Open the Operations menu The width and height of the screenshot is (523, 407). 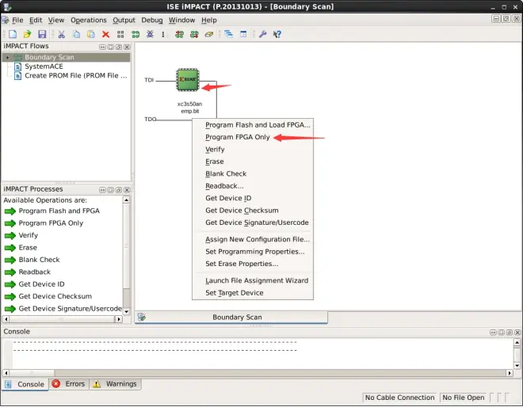[89, 20]
